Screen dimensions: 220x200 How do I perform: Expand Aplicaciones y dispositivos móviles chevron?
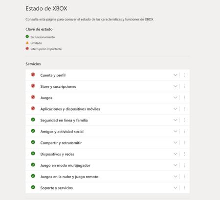[x=176, y=109]
